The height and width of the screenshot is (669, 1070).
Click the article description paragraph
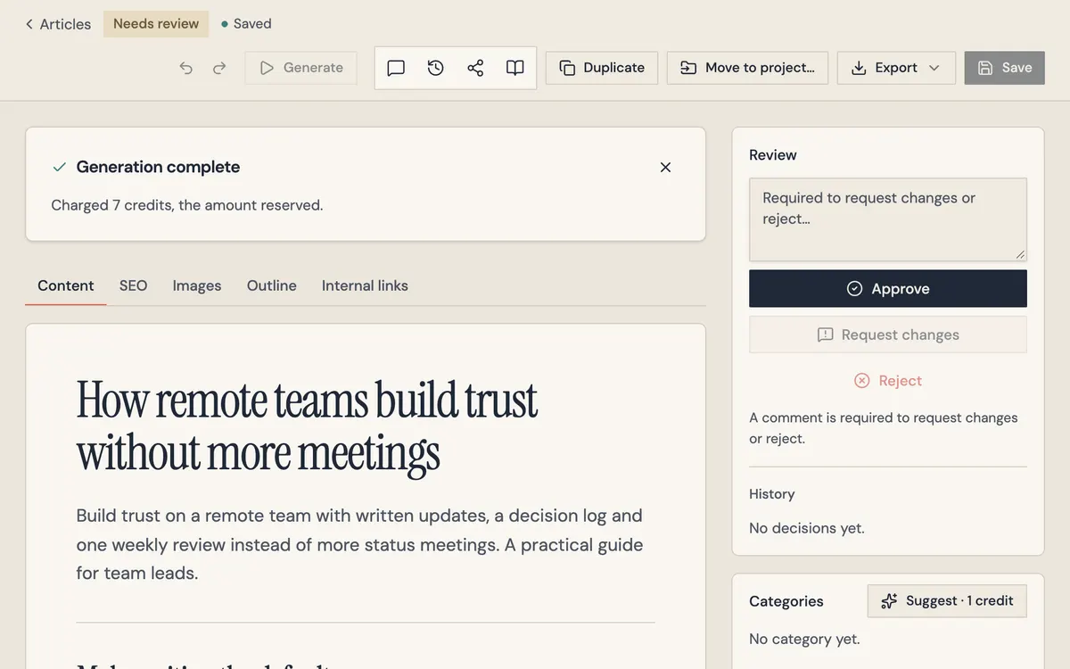360,544
